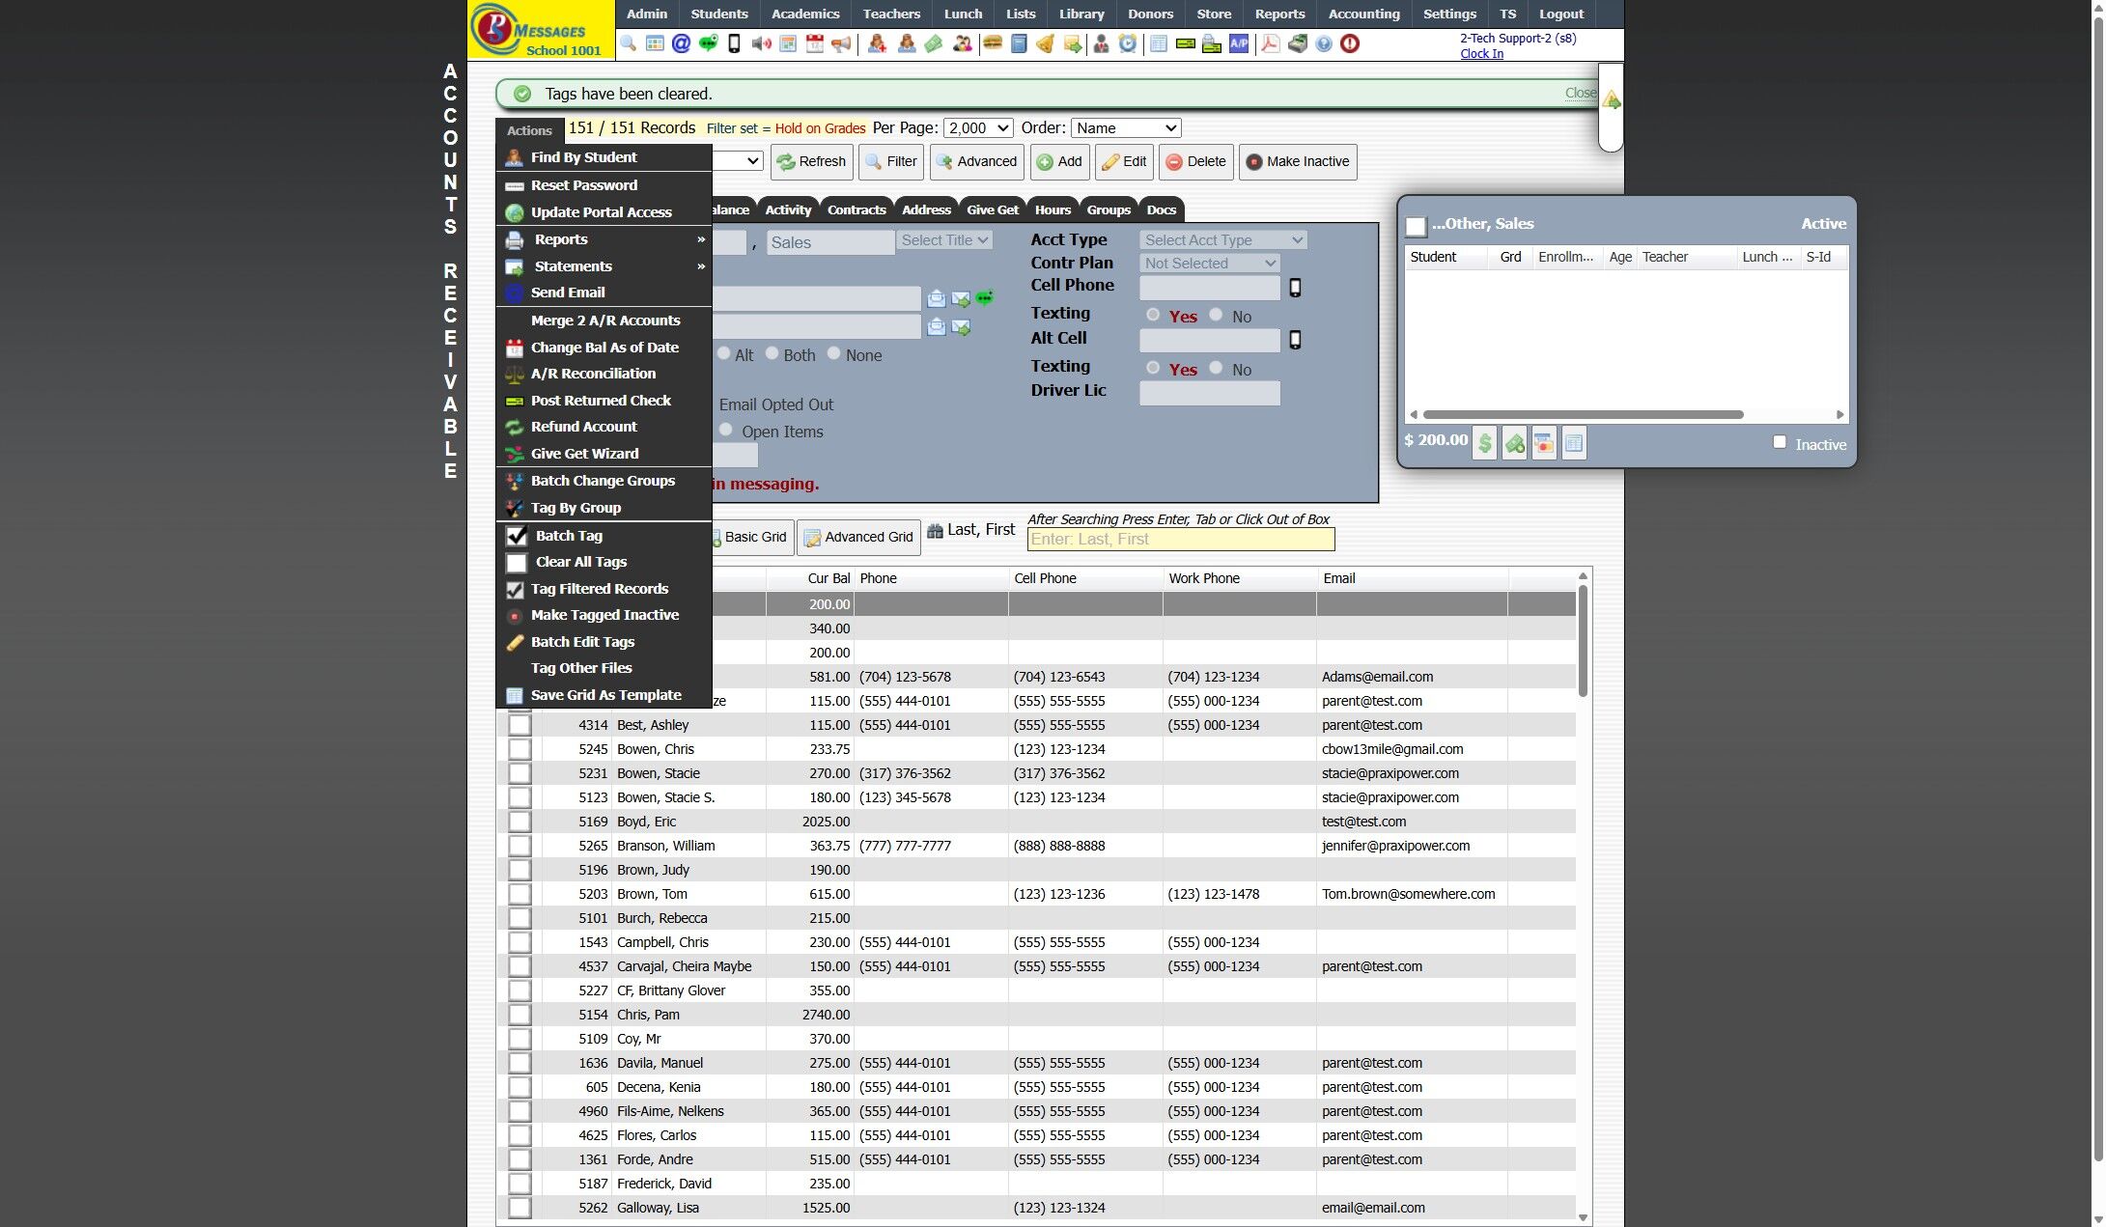Switch to the Contracts tab
This screenshot has height=1227, width=2106.
[x=856, y=209]
